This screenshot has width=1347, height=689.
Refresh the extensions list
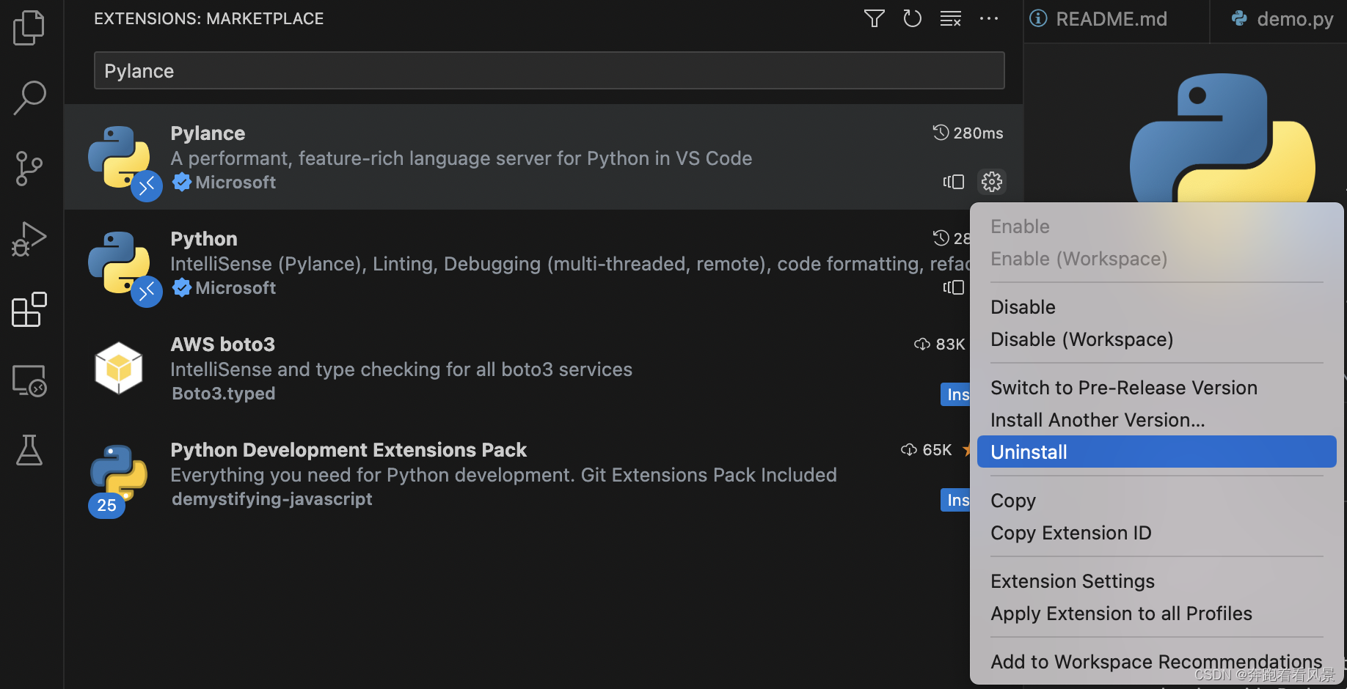(x=912, y=18)
